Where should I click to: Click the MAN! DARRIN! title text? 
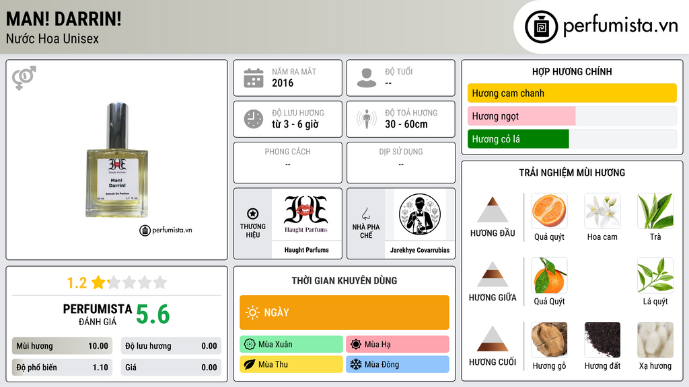coord(64,19)
